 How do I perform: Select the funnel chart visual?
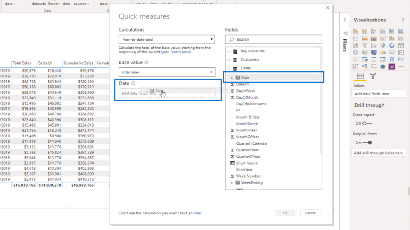[364, 46]
